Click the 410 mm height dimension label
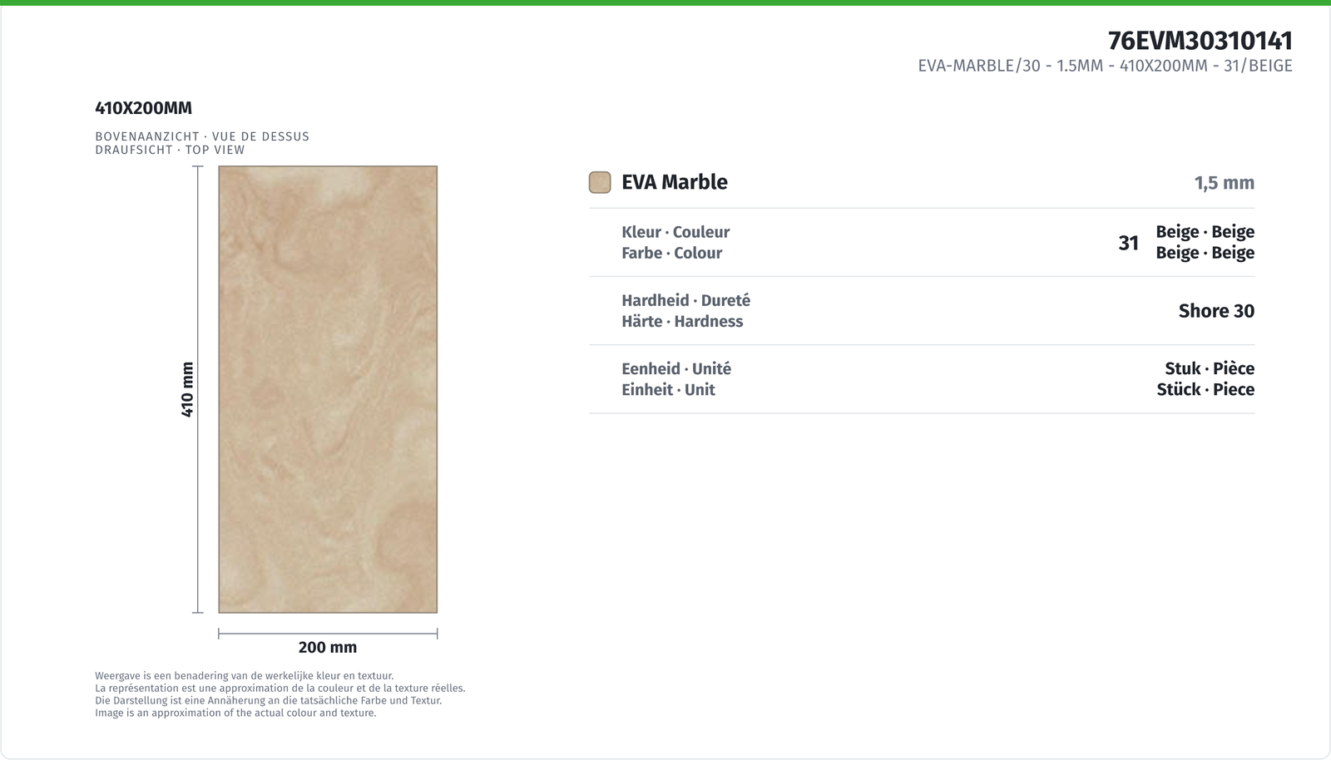This screenshot has width=1331, height=760. point(187,389)
